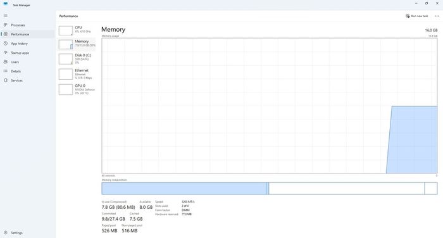Open the three-dots more options menu
This screenshot has height=238, width=443.
[437, 16]
